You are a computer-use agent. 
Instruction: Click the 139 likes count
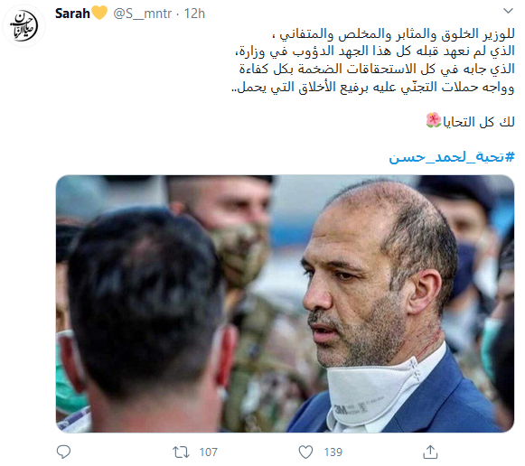(x=333, y=452)
